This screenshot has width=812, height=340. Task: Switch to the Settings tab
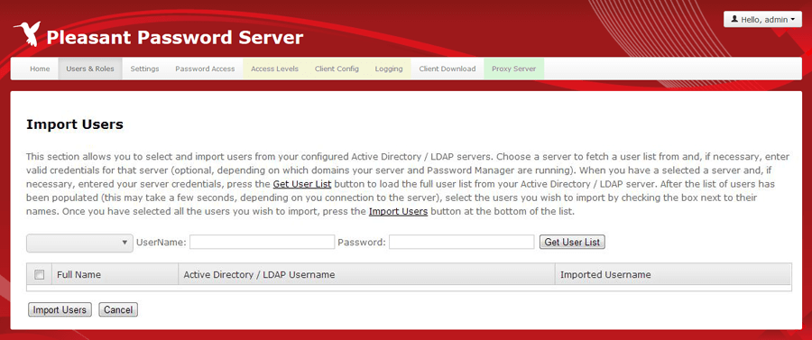(144, 69)
